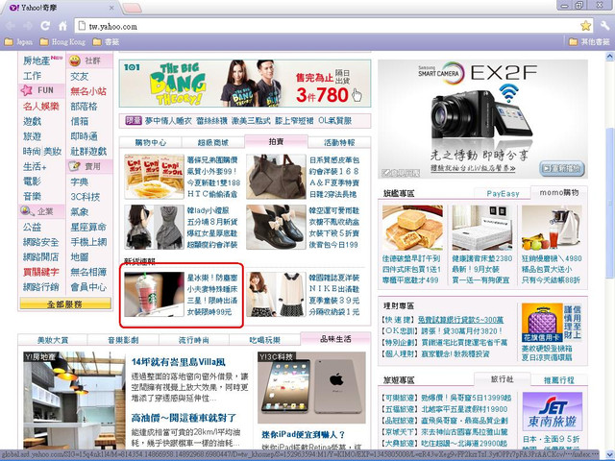Switch to the PayEasy tab
The image size is (615, 461).
click(503, 193)
